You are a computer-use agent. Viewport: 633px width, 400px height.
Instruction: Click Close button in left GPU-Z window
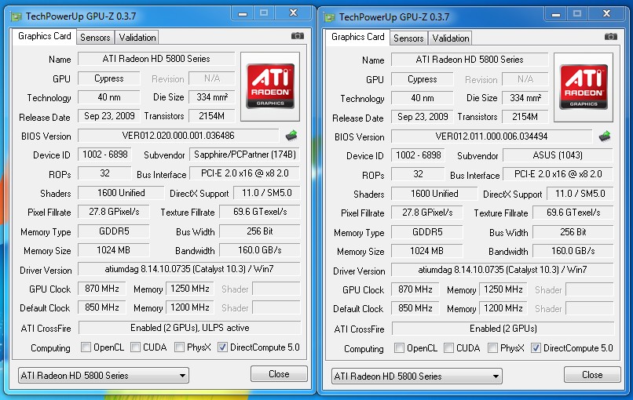pos(279,374)
